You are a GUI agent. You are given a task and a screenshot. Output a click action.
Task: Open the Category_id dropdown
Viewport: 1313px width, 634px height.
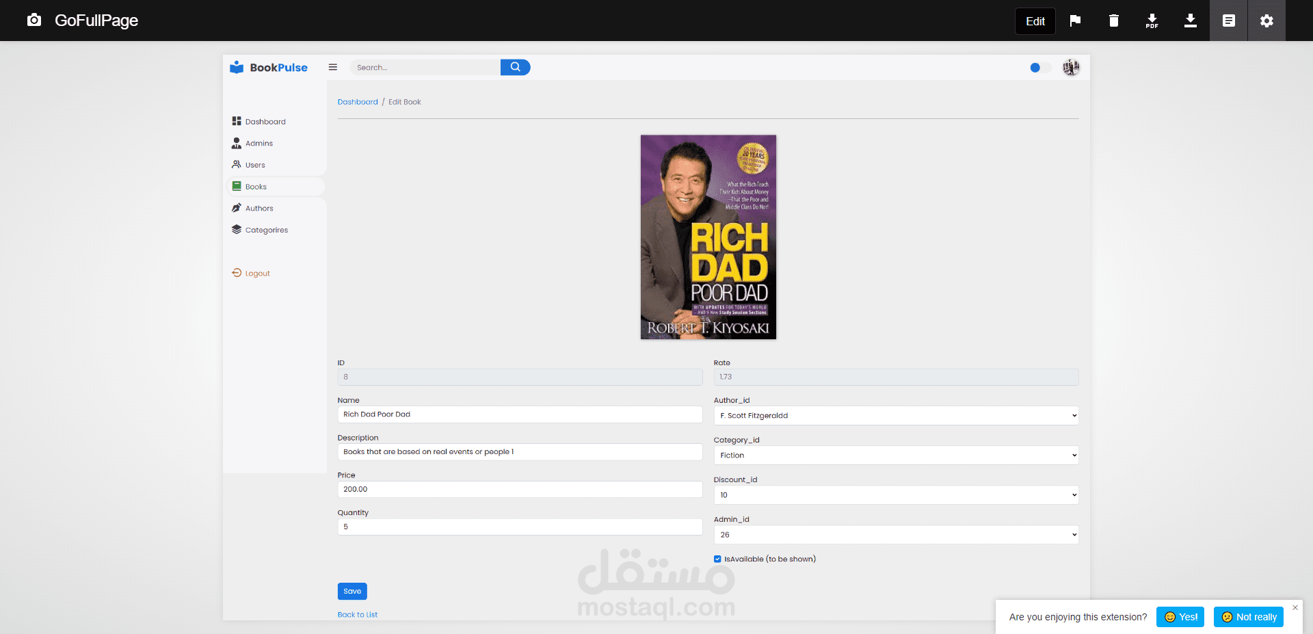click(x=896, y=455)
